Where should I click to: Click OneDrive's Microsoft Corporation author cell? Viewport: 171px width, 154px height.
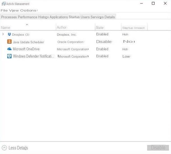pos(73,49)
